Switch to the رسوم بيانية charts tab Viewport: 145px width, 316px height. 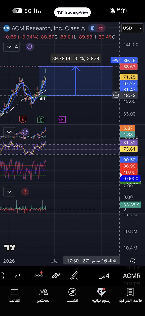click(x=101, y=295)
